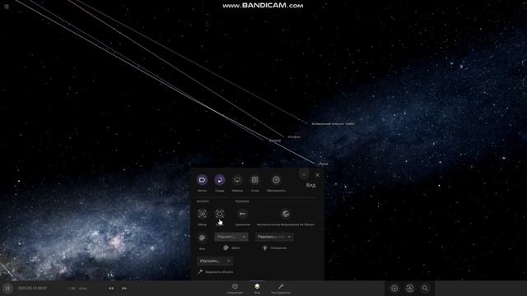This screenshot has width=527, height=296.
Task: Open the Вид tab in bottom bar
Action: [257, 289]
